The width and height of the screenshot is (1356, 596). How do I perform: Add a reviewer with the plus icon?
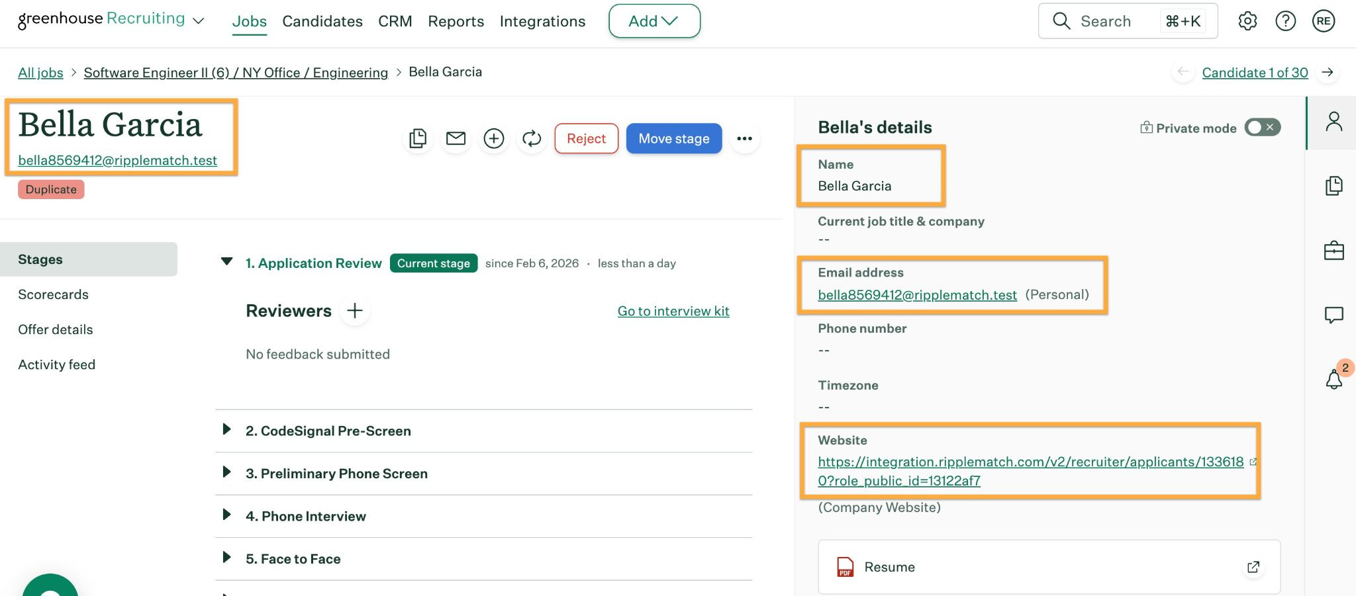pos(355,310)
